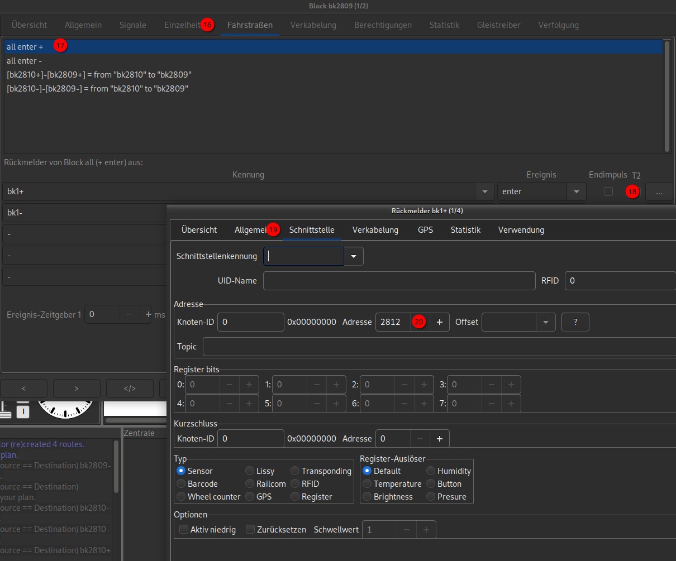Screen dimensions: 676x561
Task: Choose the 'Temperature' register trigger
Action: click(367, 483)
